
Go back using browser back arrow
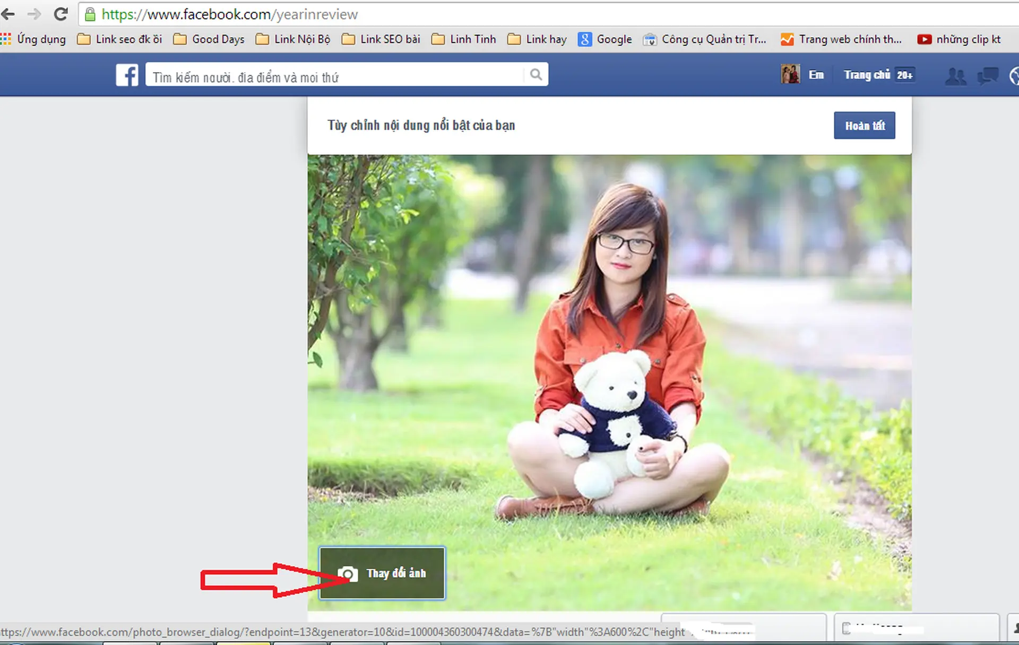click(8, 14)
